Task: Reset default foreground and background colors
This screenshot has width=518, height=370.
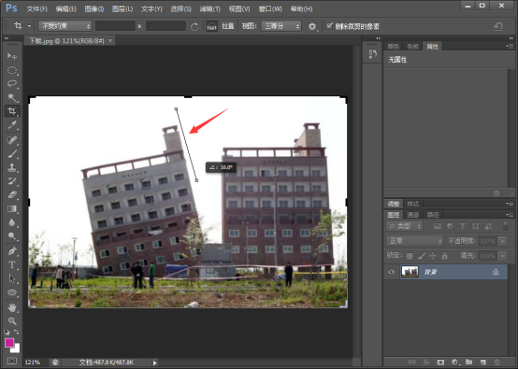Action: click(7, 332)
